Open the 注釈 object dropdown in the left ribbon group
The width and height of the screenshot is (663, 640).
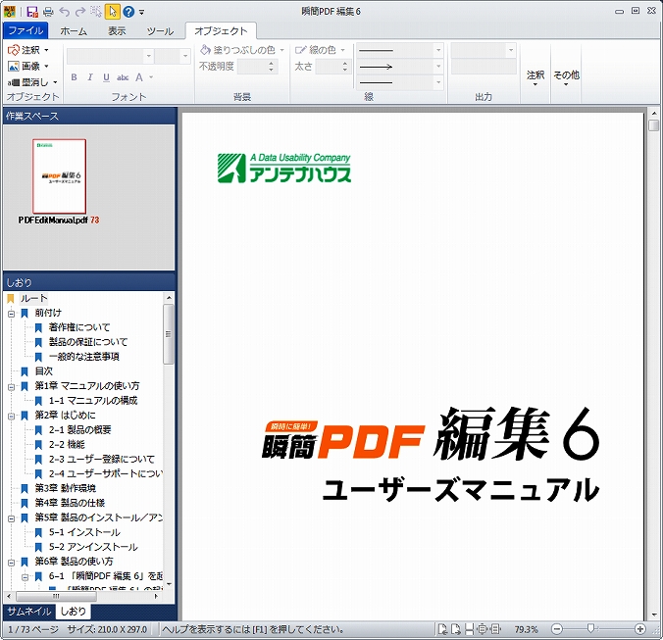pyautogui.click(x=28, y=50)
